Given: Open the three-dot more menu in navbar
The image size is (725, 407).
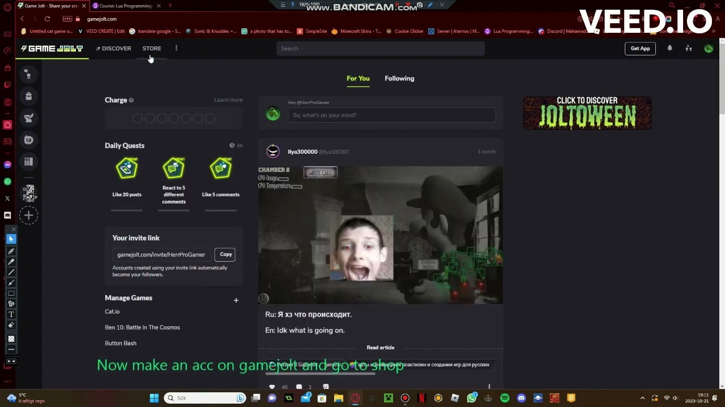Looking at the screenshot, I should 176,48.
